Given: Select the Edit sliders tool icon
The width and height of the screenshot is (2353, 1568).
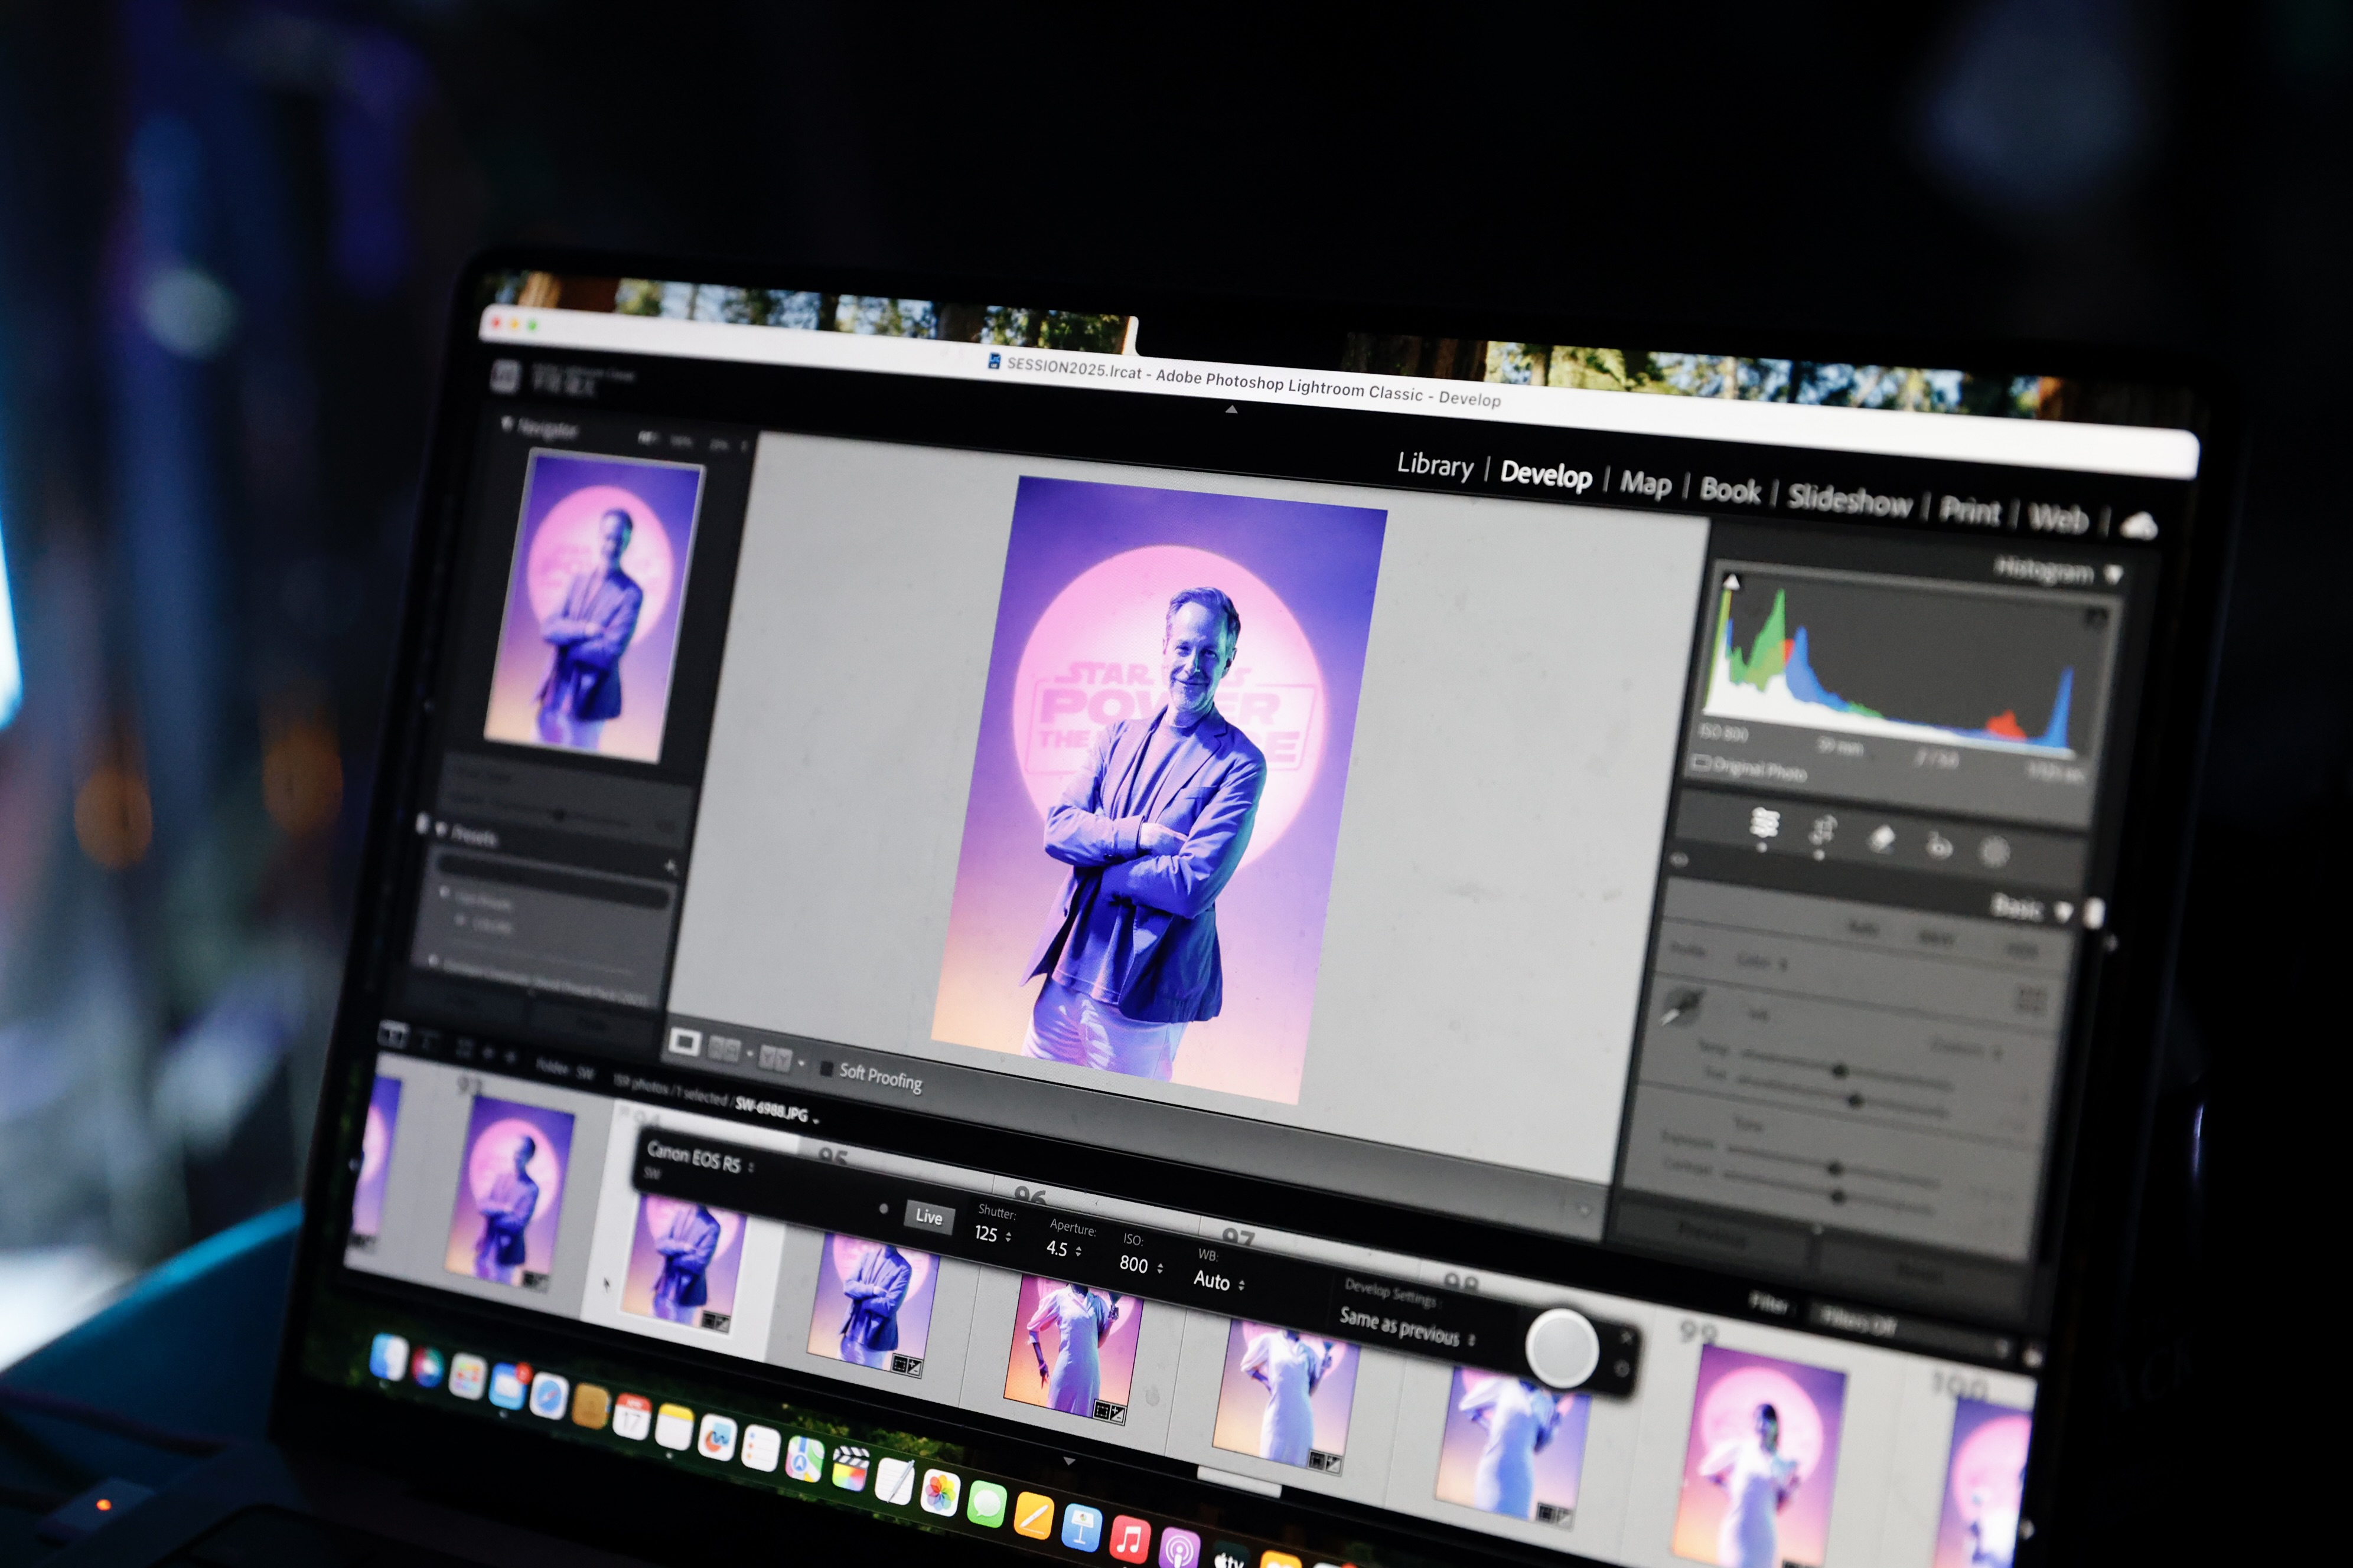Looking at the screenshot, I should 1764,823.
